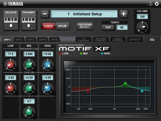Click the cyan HIGH point on EQ graph
The width and height of the screenshot is (161, 121).
tap(142, 91)
